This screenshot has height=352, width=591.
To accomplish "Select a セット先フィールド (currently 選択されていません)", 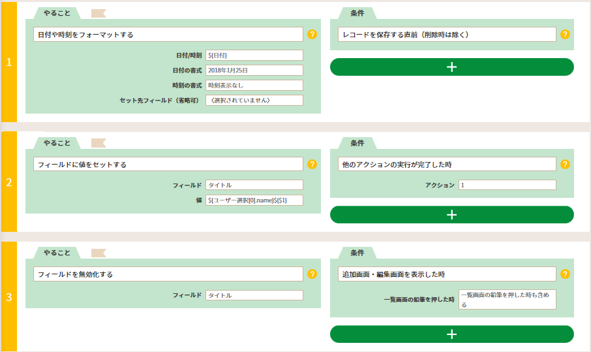I will click(x=254, y=101).
